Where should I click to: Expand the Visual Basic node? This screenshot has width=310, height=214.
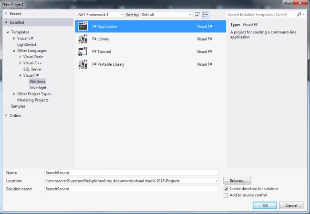pos(20,57)
